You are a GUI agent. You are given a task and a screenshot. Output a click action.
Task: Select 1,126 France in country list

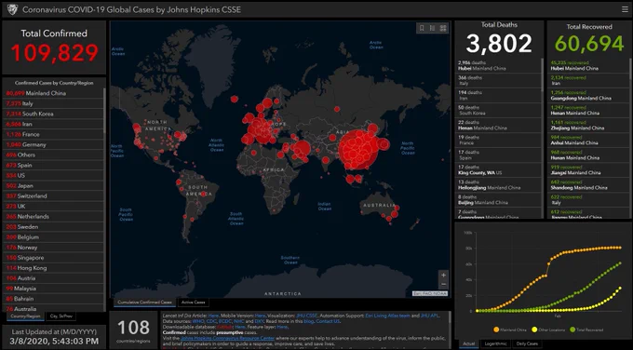coord(53,134)
